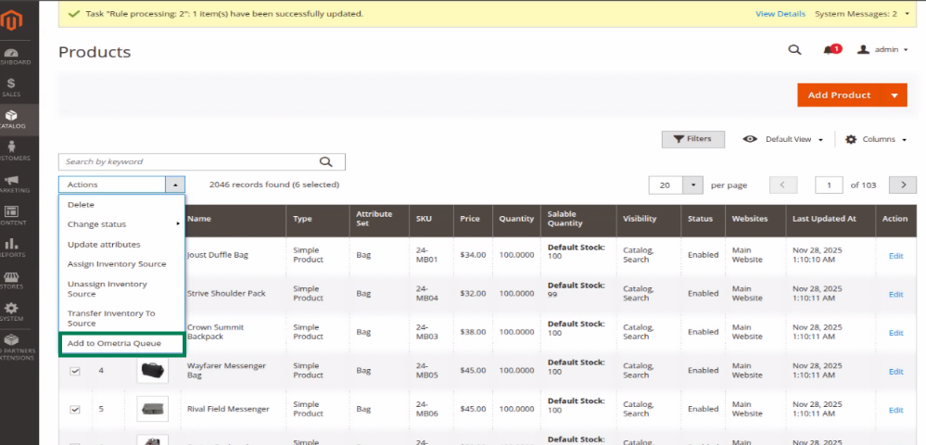Screen dimensions: 926x445
Task: Sort by the Name column header
Action: point(234,219)
